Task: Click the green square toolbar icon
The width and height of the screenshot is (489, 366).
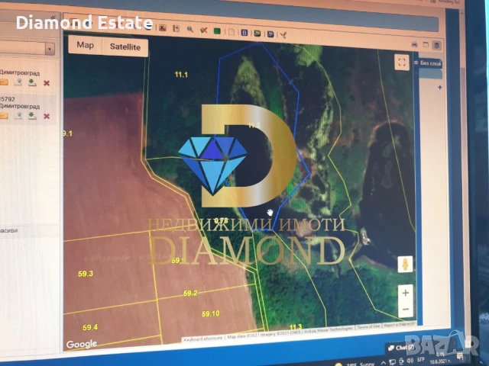Action: pyautogui.click(x=217, y=30)
